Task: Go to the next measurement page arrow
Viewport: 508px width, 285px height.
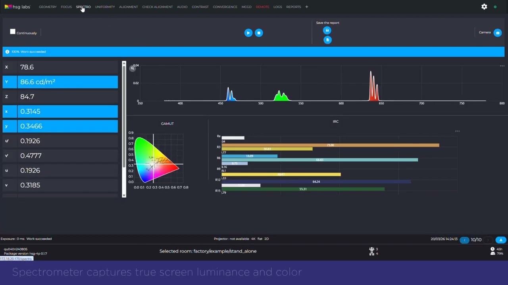Action: [x=488, y=240]
